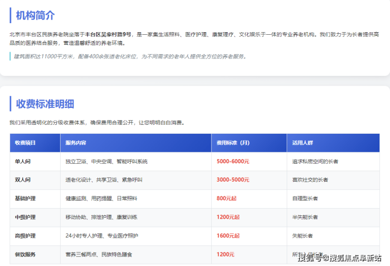Click the 适用人群 column header
Image resolution: width=390 pixels, height=266 pixels.
click(x=303, y=143)
